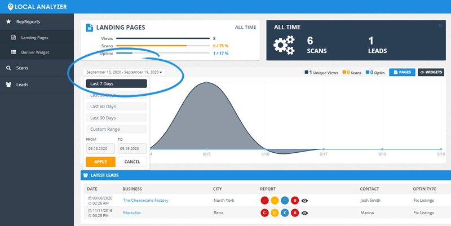This screenshot has height=226, width=451.
Task: Click the Banner Widget icon in sidebar
Action: [14, 52]
